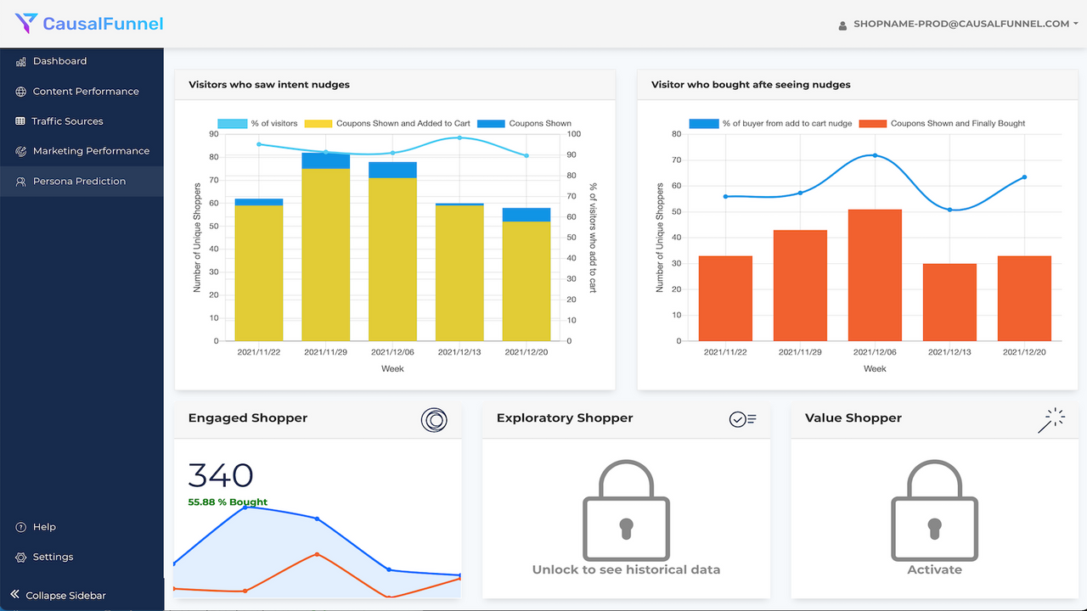This screenshot has width=1087, height=611.
Task: Click the Settings gear icon
Action: [x=21, y=558]
